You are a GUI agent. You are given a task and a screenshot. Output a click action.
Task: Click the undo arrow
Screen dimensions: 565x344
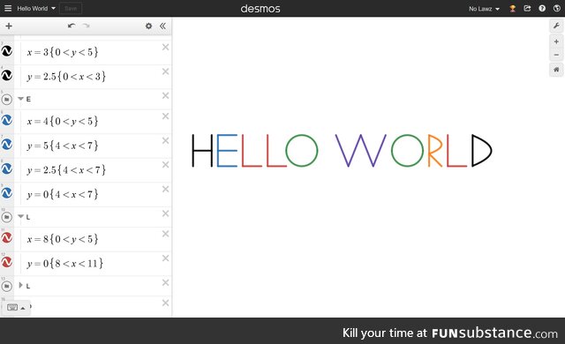pos(72,26)
